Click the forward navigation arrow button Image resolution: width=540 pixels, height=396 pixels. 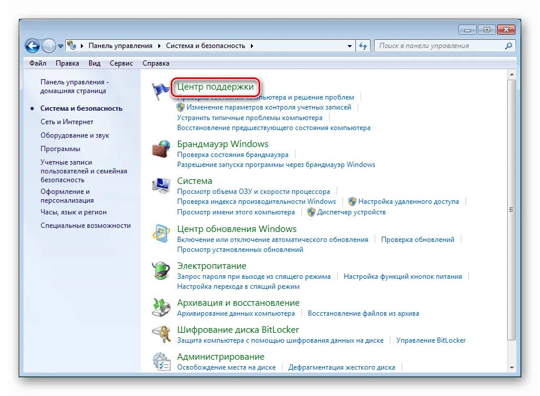(x=49, y=46)
